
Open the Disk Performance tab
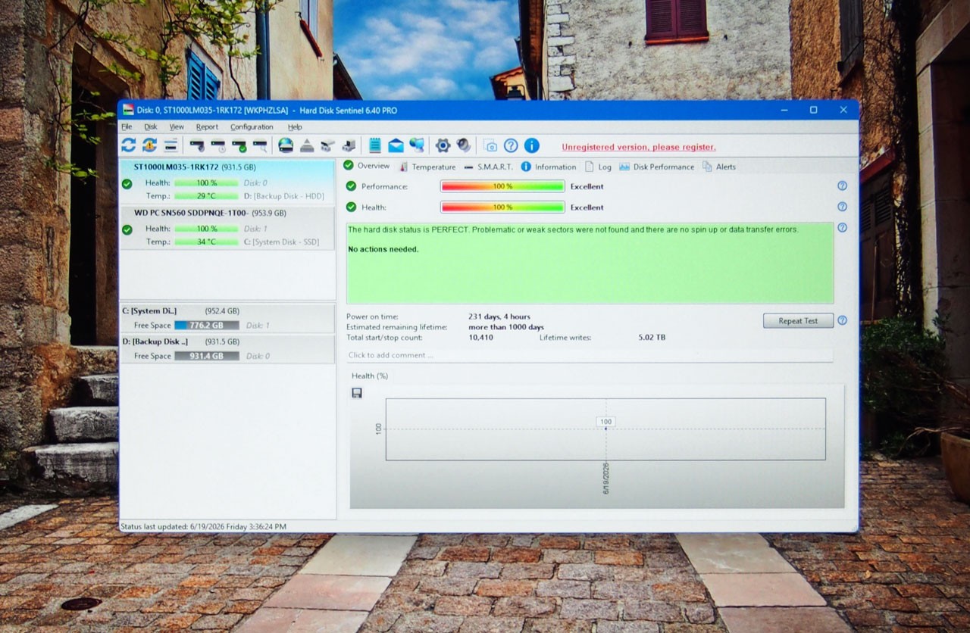(656, 167)
